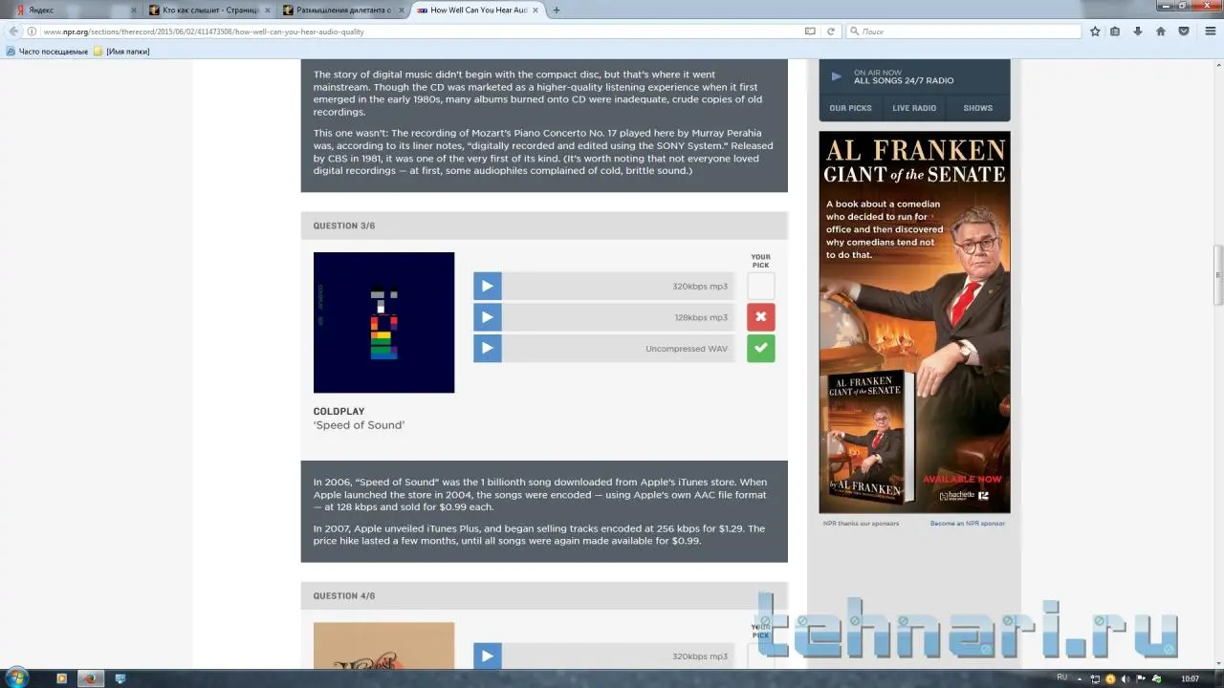Image resolution: width=1224 pixels, height=688 pixels.
Task: Select the COLDPLAY artist name
Action: (339, 412)
